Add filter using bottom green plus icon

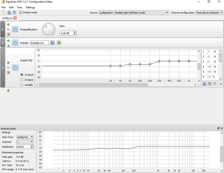click(x=8, y=91)
